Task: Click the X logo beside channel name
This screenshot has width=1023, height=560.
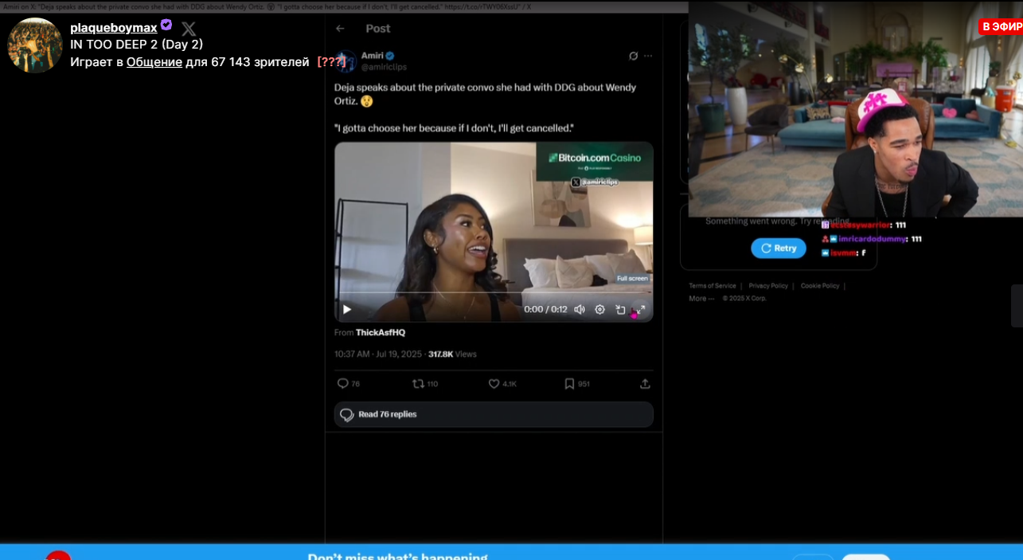Action: (x=189, y=29)
